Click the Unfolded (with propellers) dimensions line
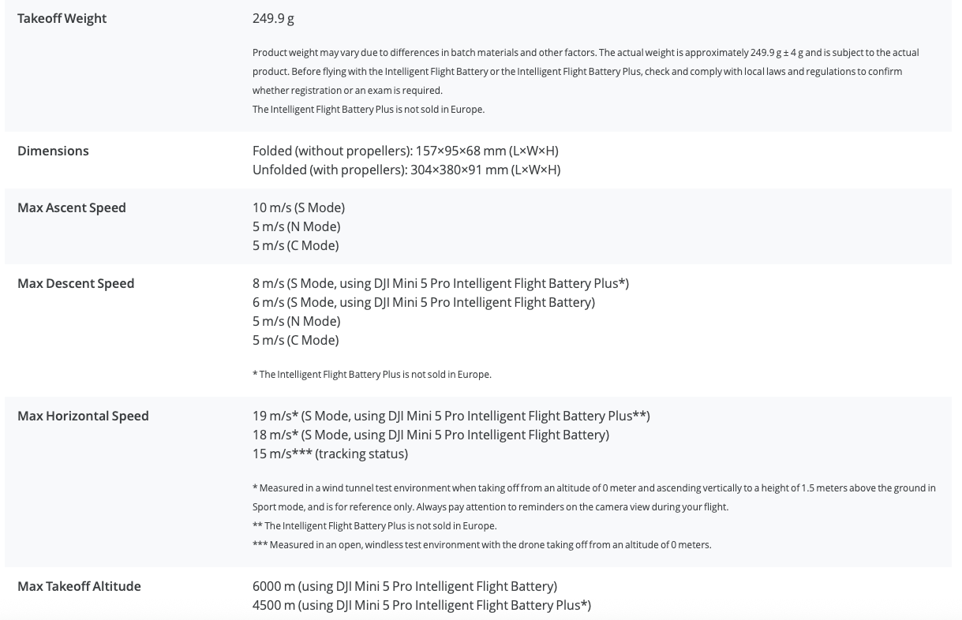This screenshot has height=620, width=962. tap(406, 170)
